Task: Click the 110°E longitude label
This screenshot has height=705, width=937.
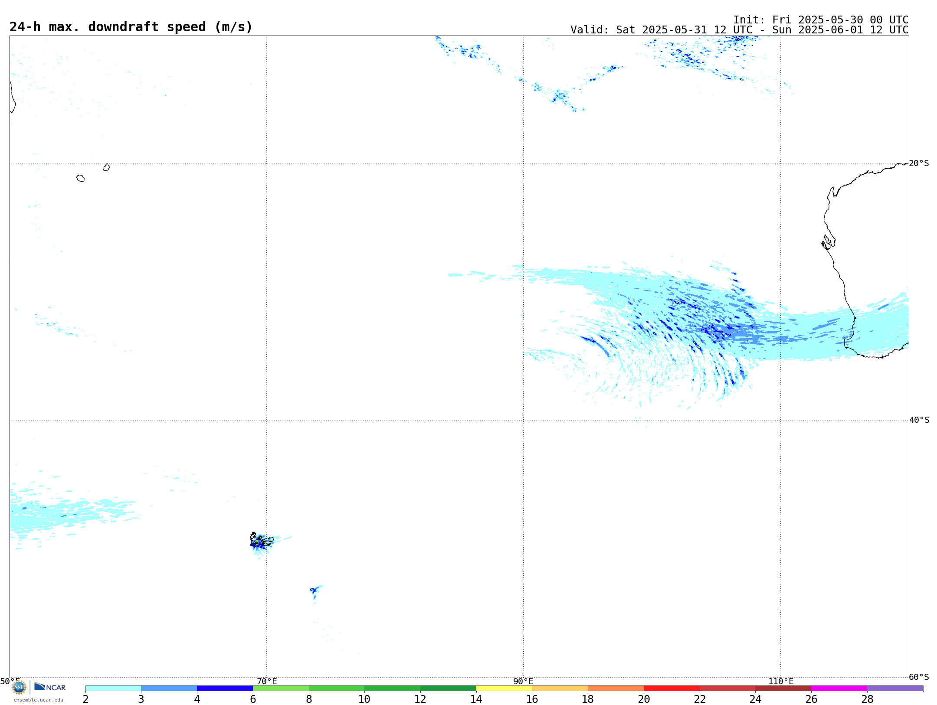Action: [x=781, y=681]
